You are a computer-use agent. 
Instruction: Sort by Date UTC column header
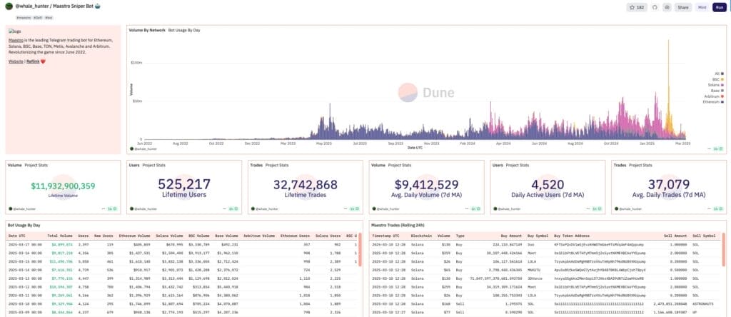(18, 236)
